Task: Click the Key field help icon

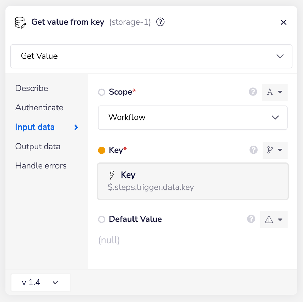Action: click(x=254, y=150)
